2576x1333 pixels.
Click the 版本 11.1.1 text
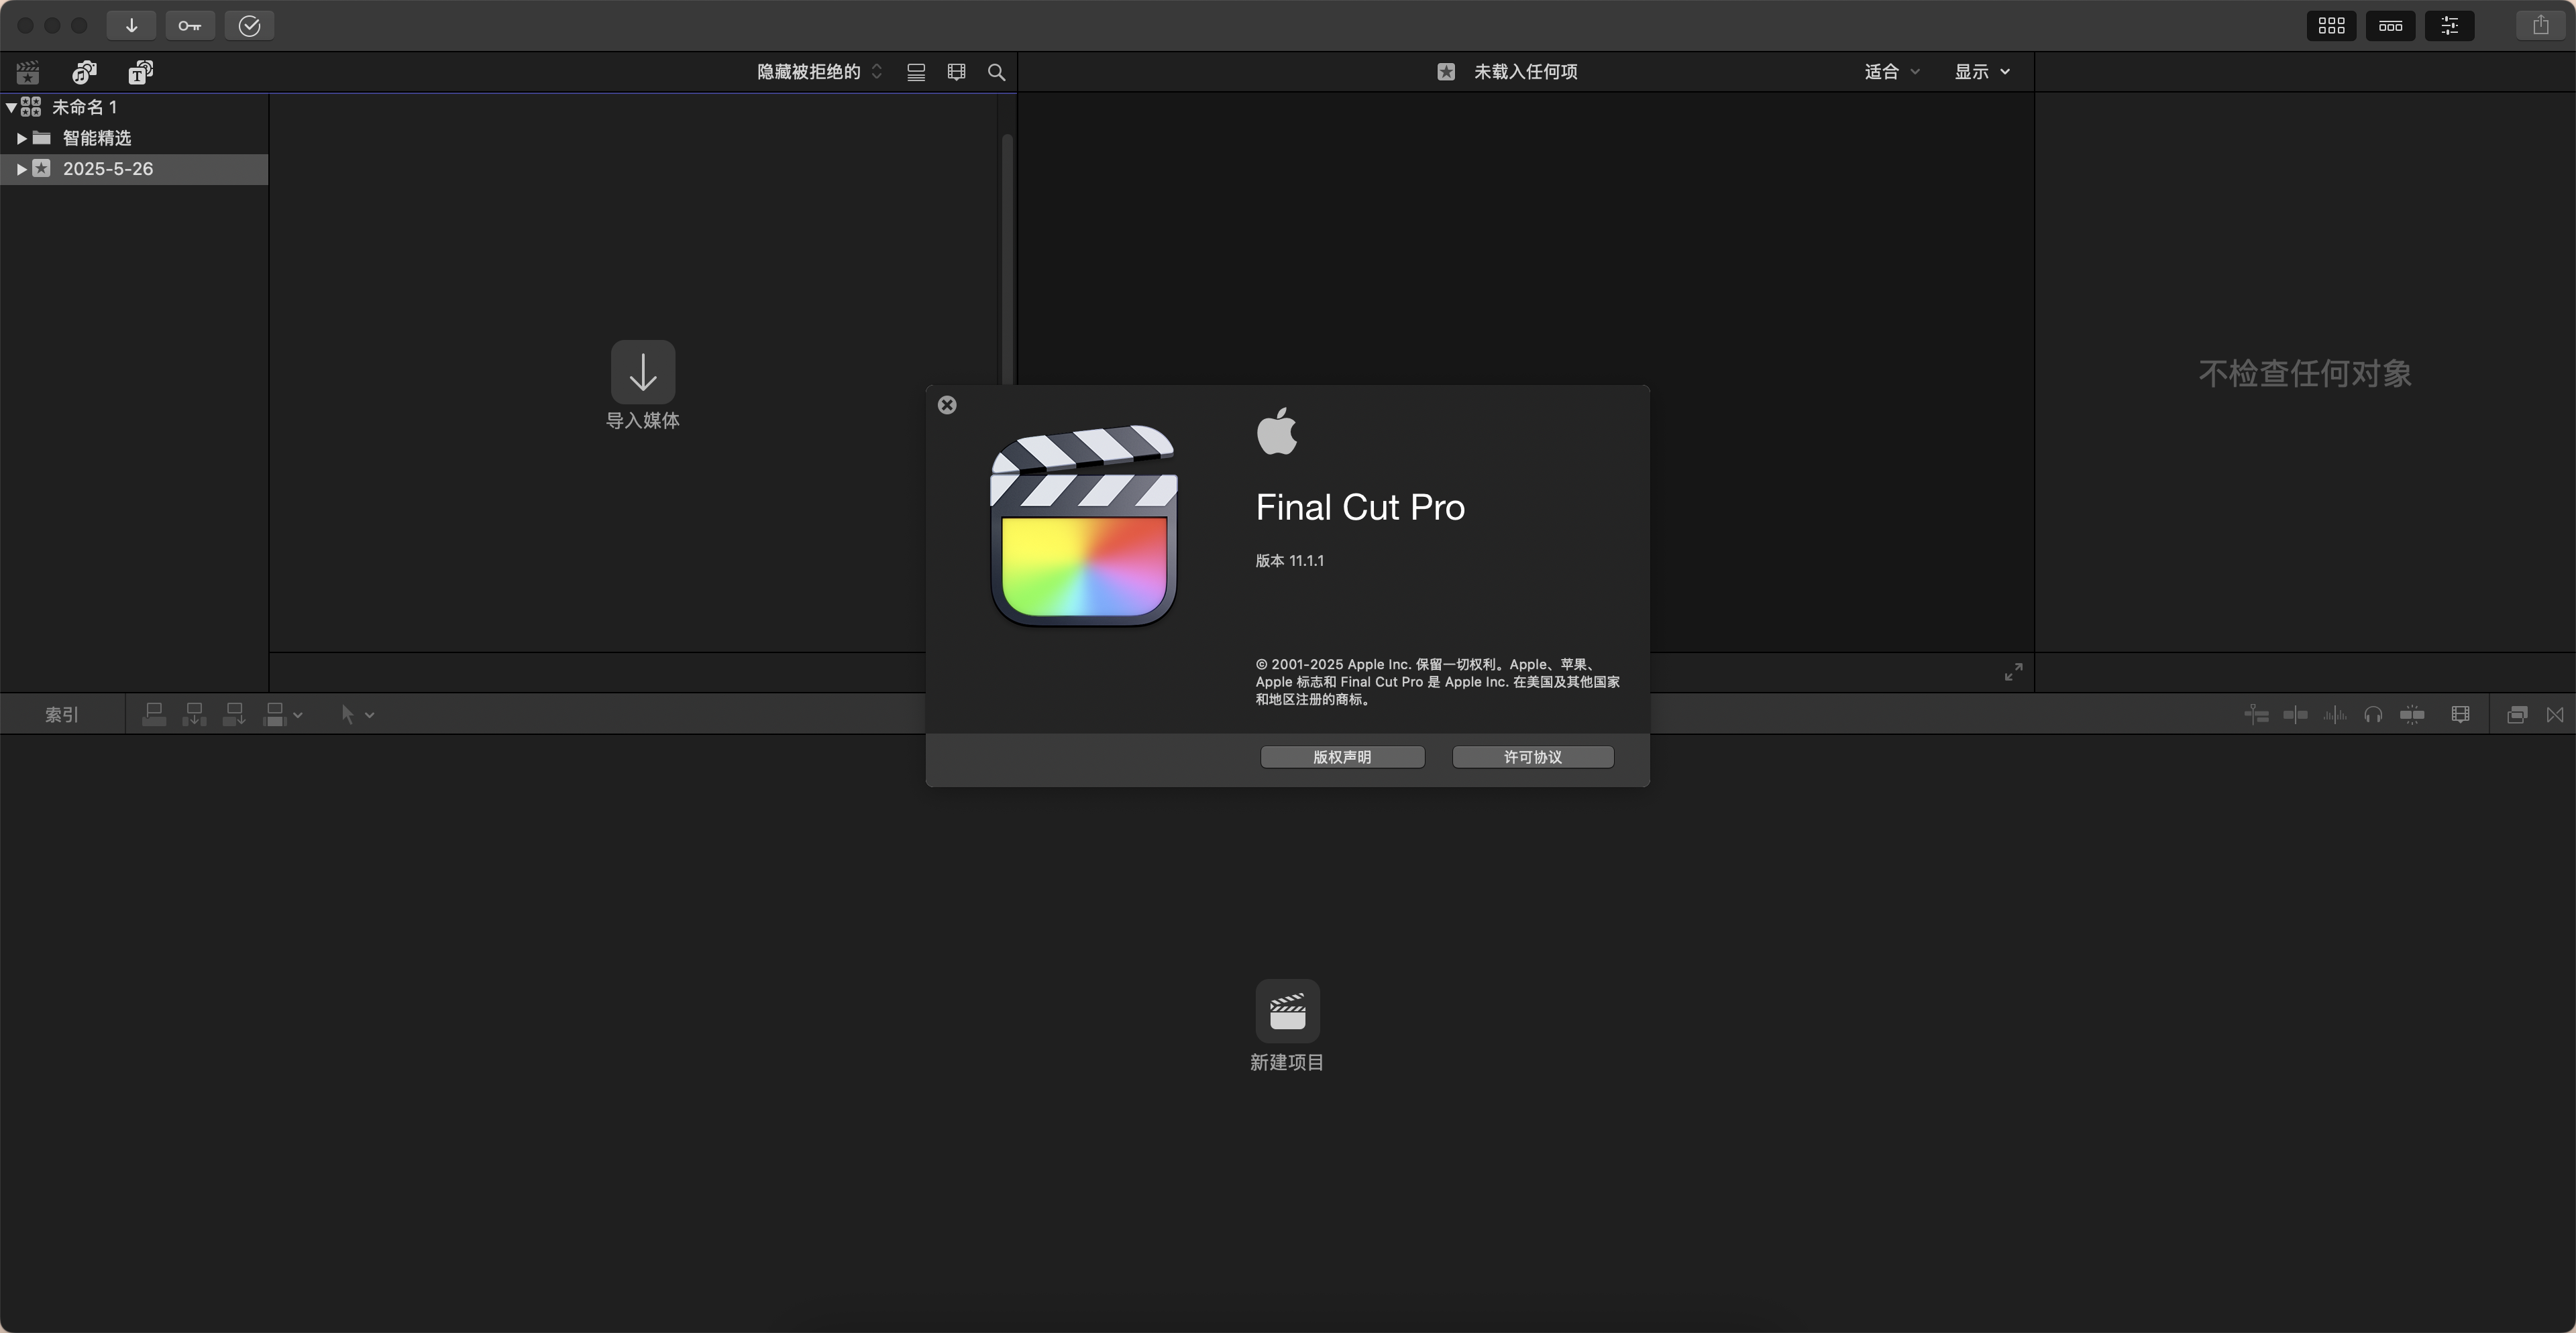(x=1290, y=561)
